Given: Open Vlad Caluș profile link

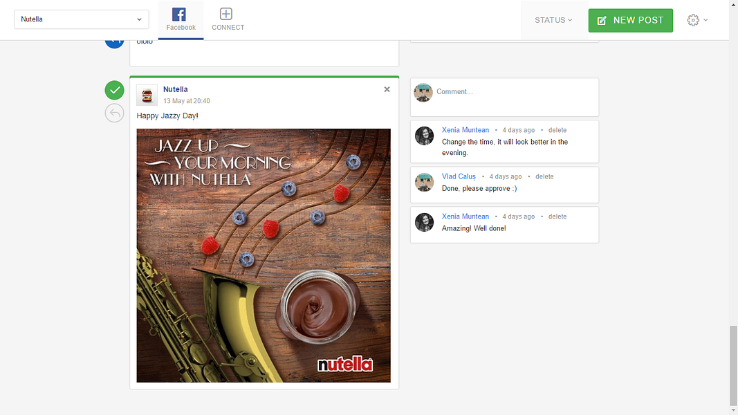Looking at the screenshot, I should [459, 176].
